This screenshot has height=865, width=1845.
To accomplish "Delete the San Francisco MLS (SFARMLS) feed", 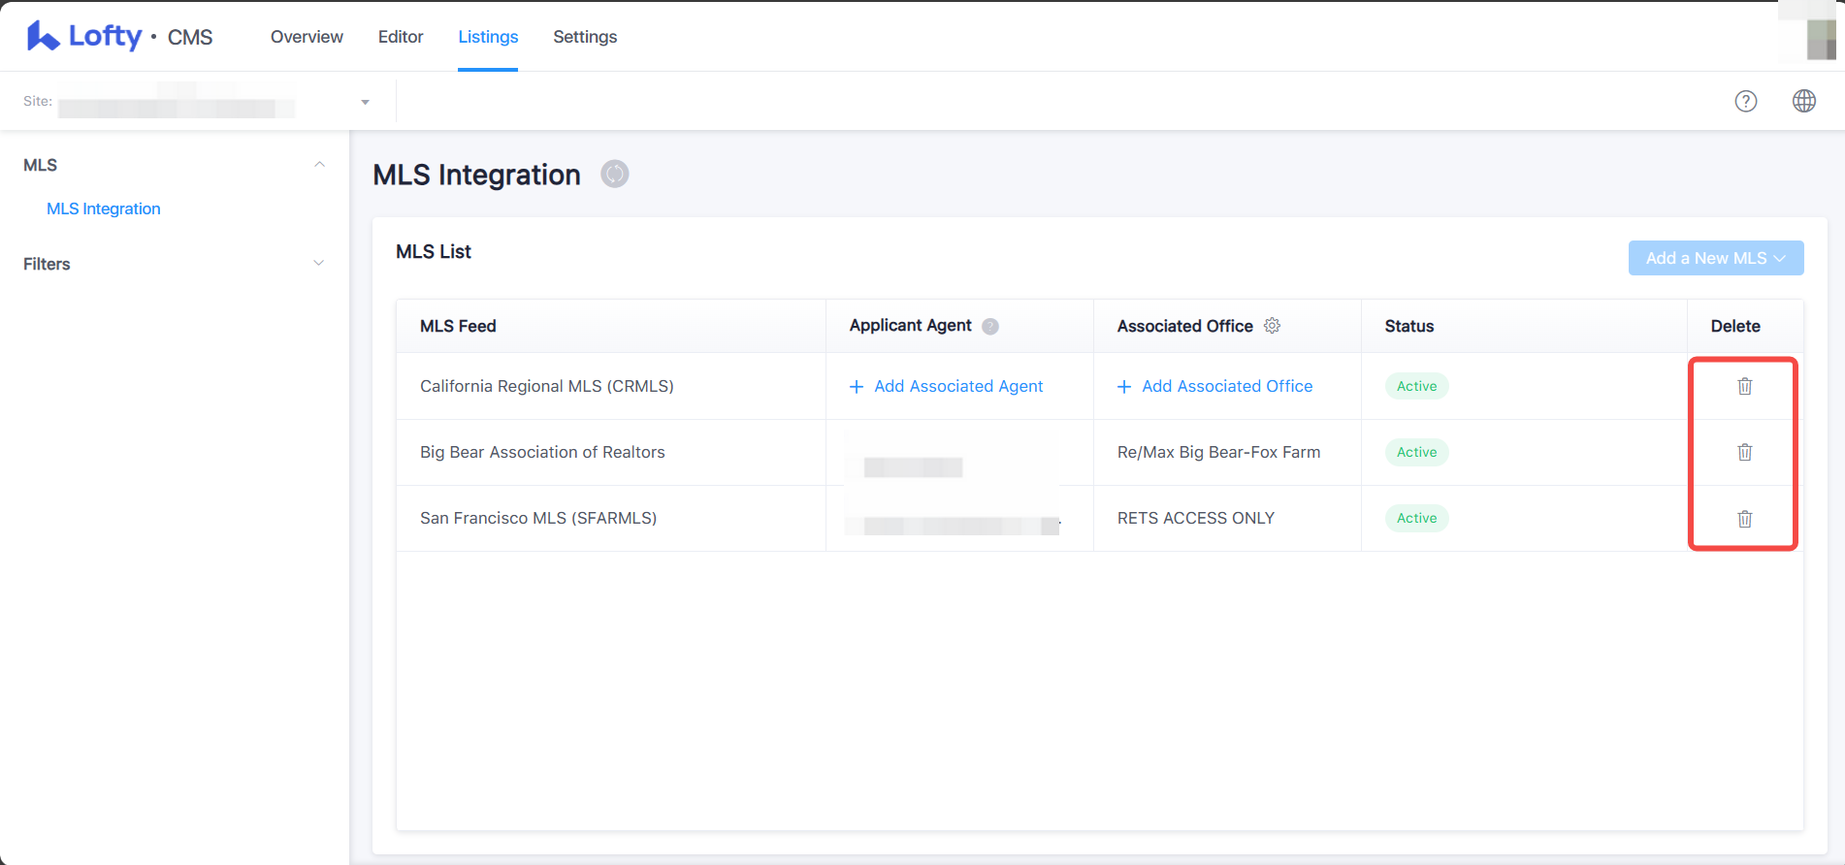I will click(1745, 518).
